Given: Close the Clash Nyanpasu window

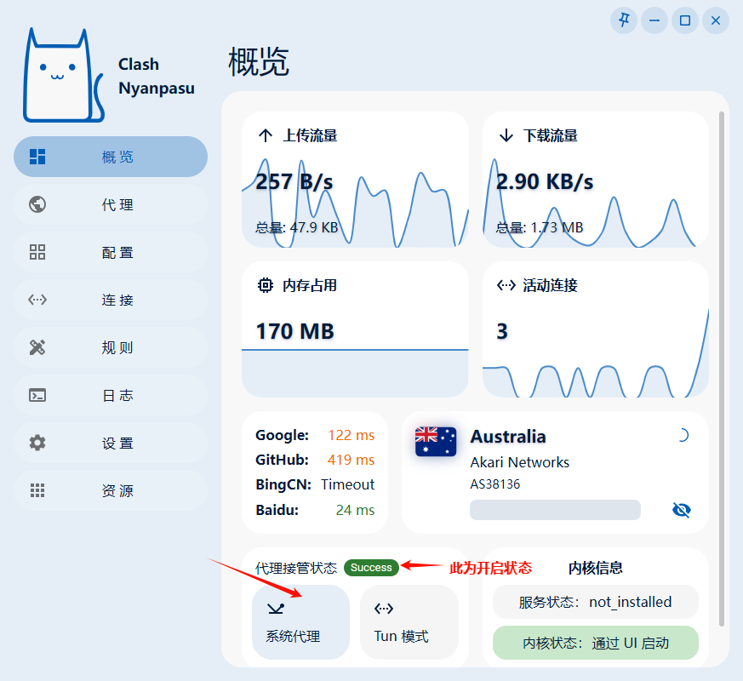Looking at the screenshot, I should coord(716,20).
